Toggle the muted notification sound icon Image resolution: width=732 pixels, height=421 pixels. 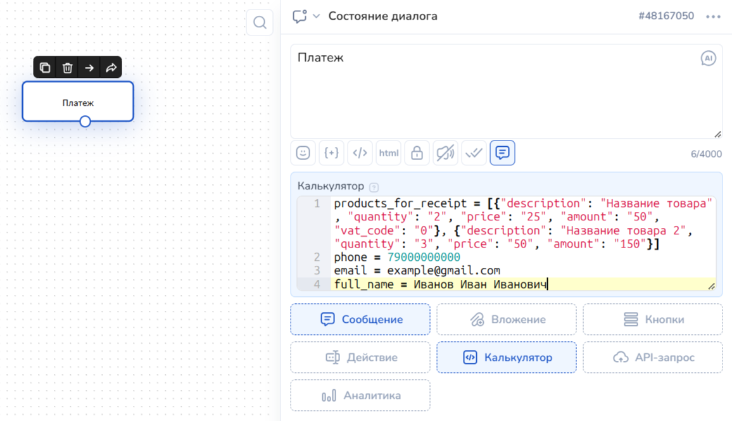pos(445,153)
